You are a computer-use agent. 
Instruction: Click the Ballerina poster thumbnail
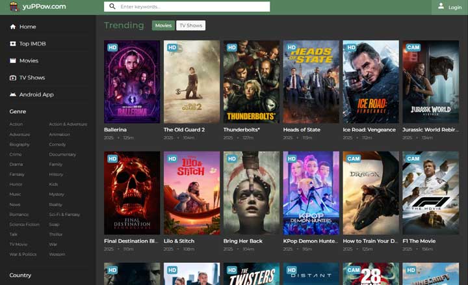click(132, 82)
